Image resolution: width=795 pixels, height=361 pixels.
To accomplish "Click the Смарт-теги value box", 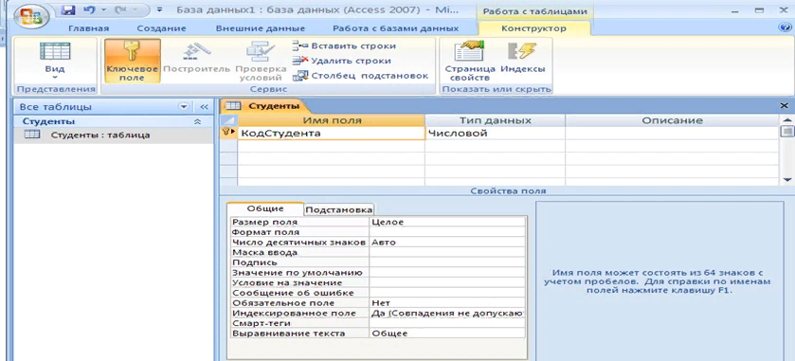I will [x=447, y=323].
